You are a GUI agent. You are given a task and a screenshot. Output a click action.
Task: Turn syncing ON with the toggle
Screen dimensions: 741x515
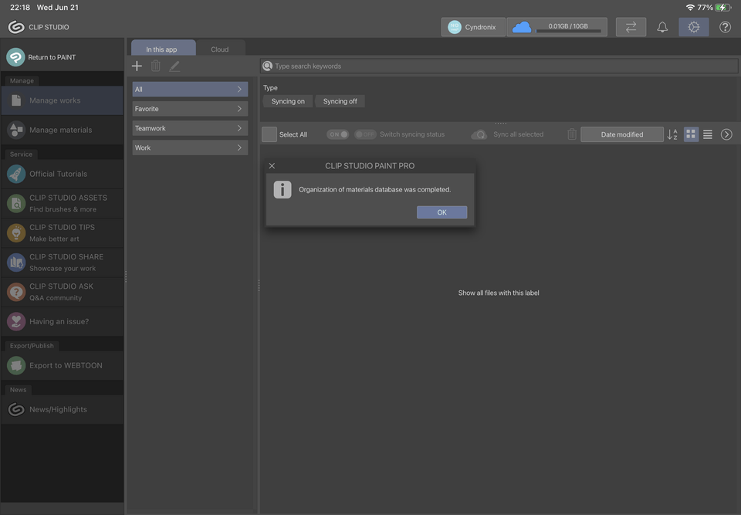tap(338, 134)
